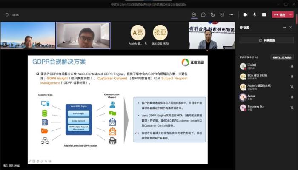Toggle microphone for participant Junwu

point(292,97)
